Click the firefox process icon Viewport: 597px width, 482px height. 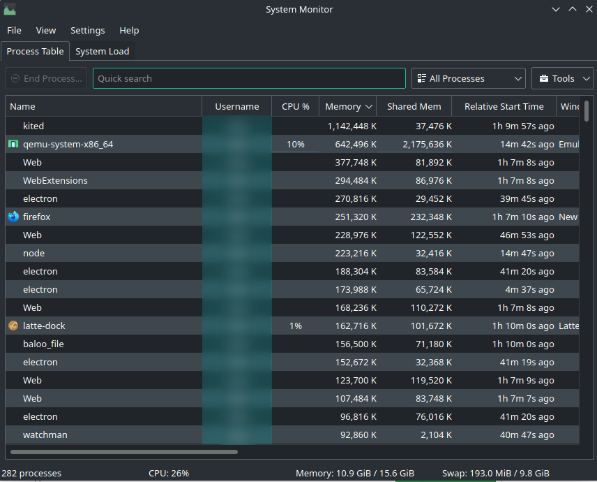[x=13, y=217]
